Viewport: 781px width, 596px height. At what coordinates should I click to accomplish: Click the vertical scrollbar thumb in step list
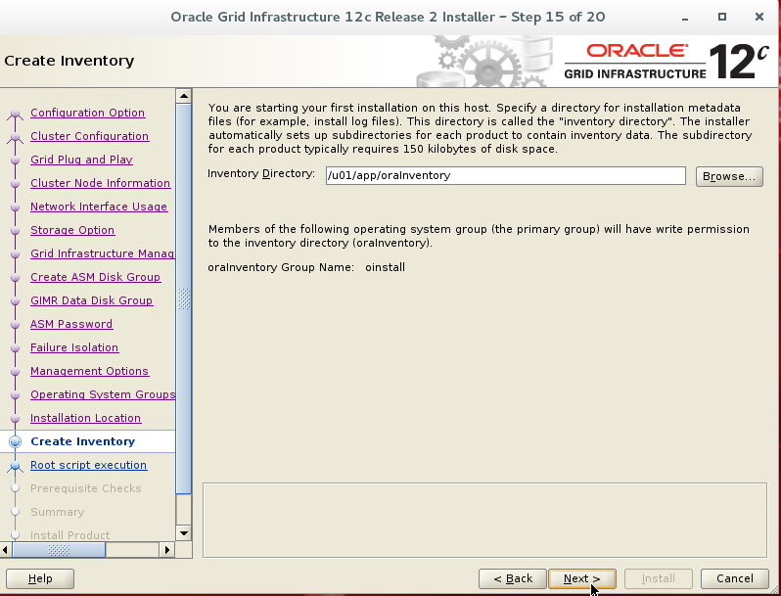[x=184, y=298]
